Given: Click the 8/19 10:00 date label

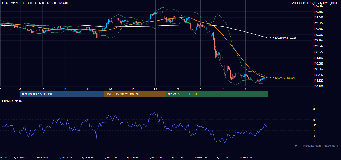Looking at the screenshot, I should point(43,158).
